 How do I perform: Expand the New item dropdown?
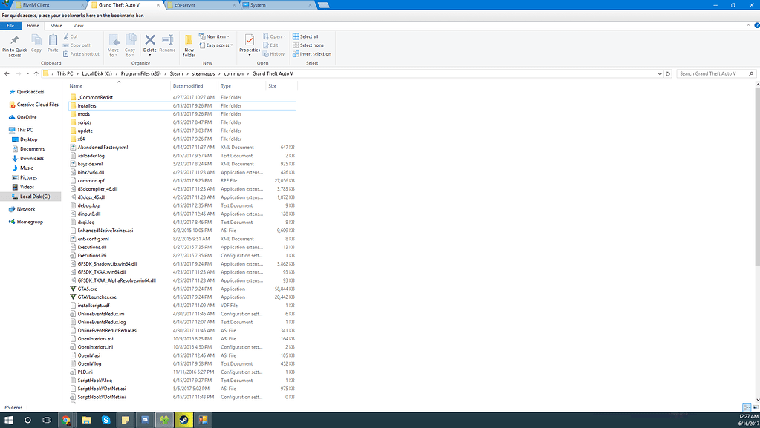(218, 36)
